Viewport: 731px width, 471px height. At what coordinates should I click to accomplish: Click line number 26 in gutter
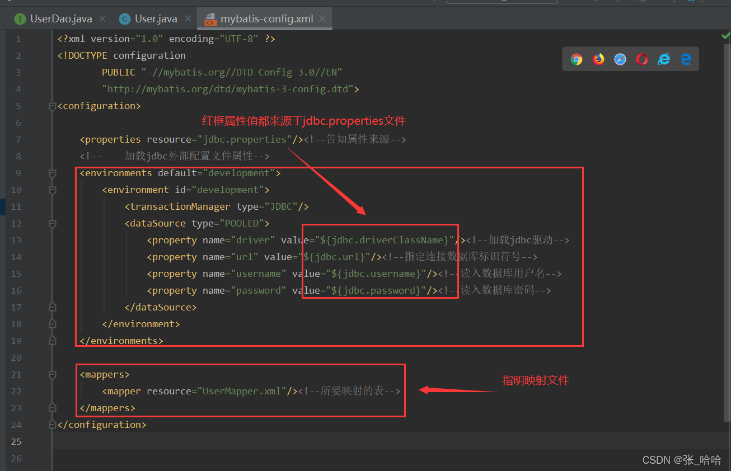coord(16,458)
